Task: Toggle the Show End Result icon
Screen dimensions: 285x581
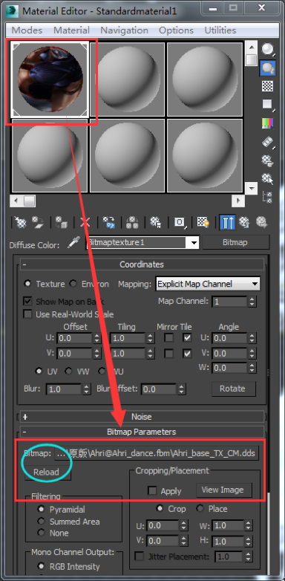Action: coord(226,223)
